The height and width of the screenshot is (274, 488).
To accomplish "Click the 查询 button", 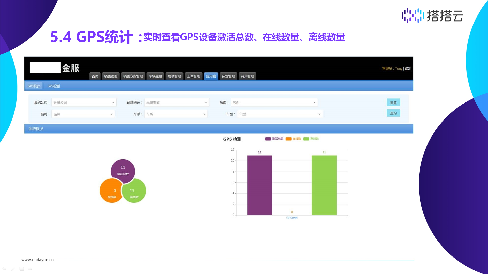I will click(393, 113).
